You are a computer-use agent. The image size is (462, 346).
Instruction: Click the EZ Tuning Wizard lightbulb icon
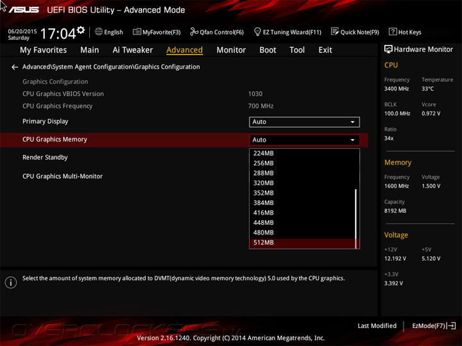[x=257, y=31]
